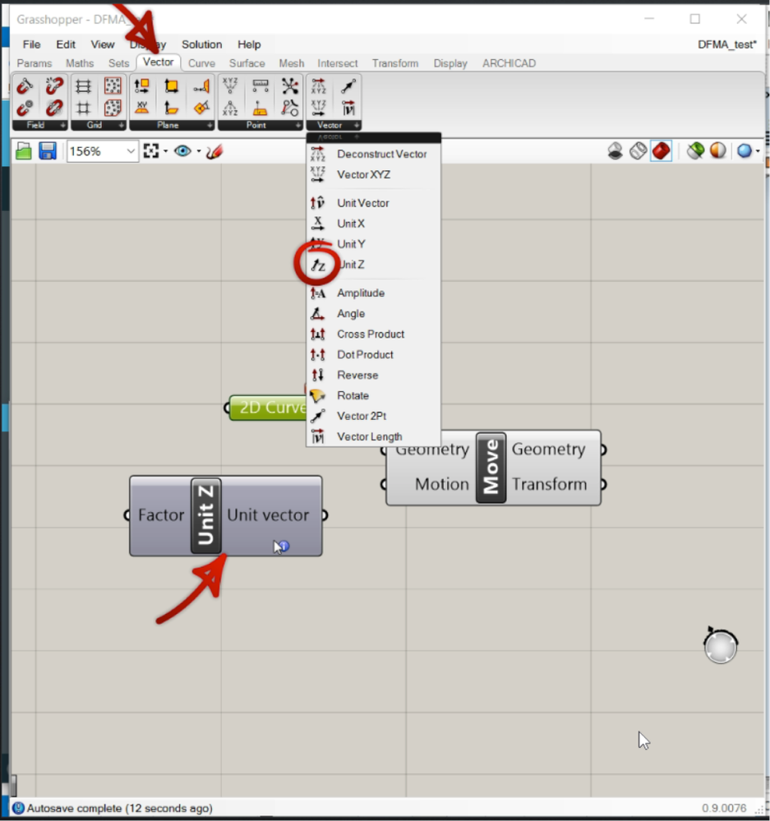This screenshot has height=821, width=770.
Task: Choose the Populate 2D dotted square icon
Action: pos(113,85)
